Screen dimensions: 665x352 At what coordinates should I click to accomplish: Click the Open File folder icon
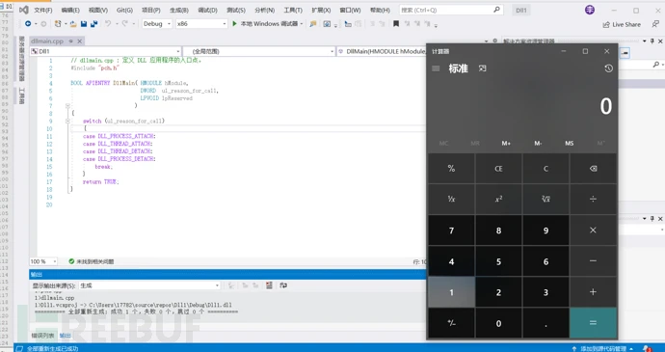(x=73, y=24)
